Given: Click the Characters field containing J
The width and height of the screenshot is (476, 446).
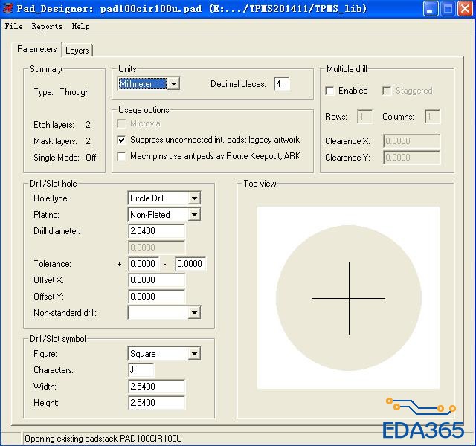Looking at the screenshot, I should pyautogui.click(x=141, y=370).
